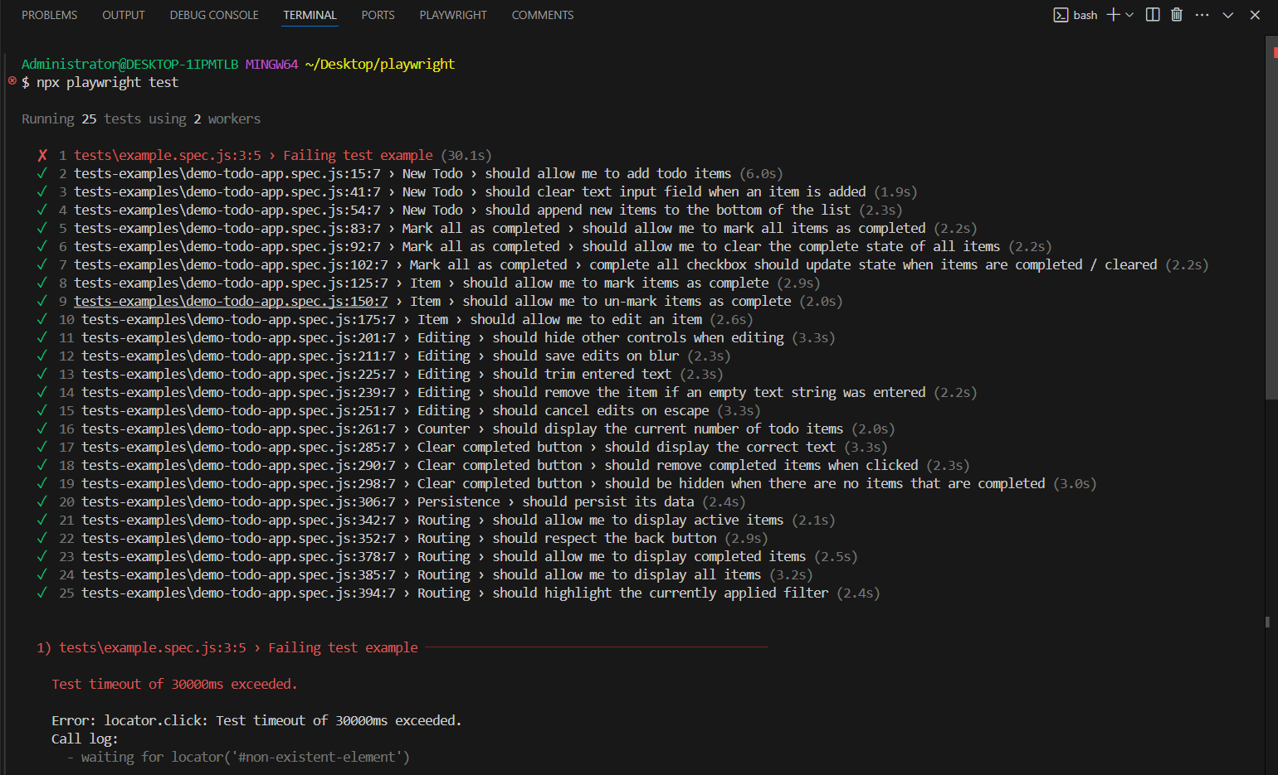Click 'should persist its data' text
Viewport: 1278px width, 775px height.
(x=608, y=501)
